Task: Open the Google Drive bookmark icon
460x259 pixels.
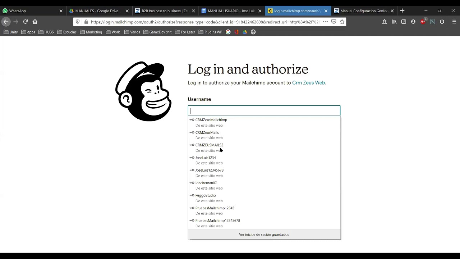Action: (245, 32)
